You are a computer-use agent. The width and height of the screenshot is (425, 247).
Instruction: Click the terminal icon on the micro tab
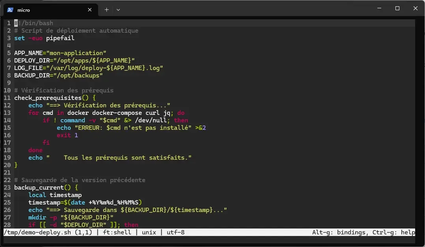coord(9,10)
